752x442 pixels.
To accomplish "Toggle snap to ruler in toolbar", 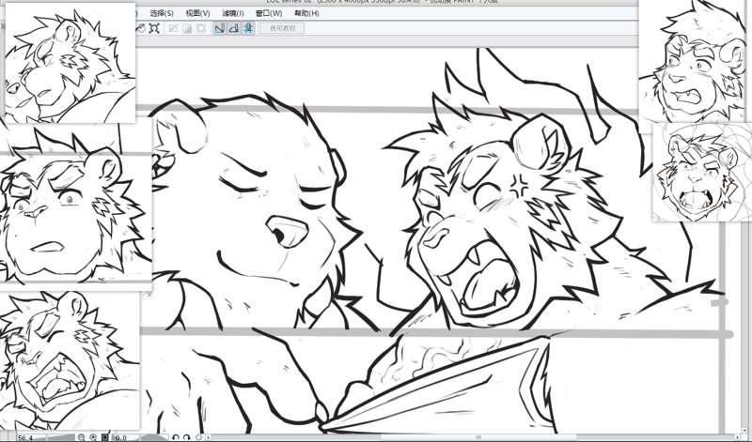I will [220, 28].
